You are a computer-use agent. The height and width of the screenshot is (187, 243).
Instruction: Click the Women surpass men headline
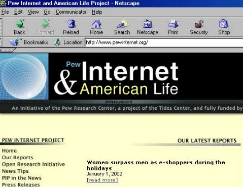pos(156,165)
